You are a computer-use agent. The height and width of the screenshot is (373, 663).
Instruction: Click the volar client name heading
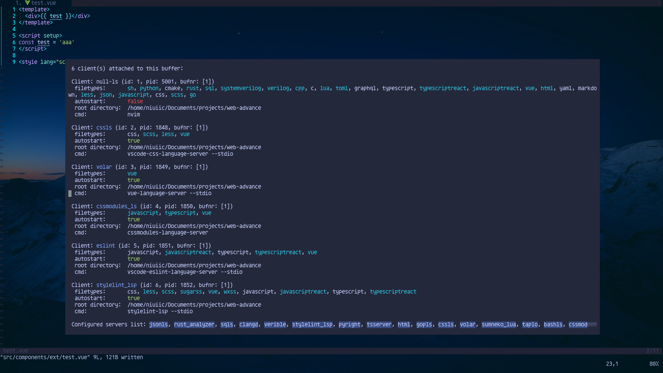coord(104,167)
